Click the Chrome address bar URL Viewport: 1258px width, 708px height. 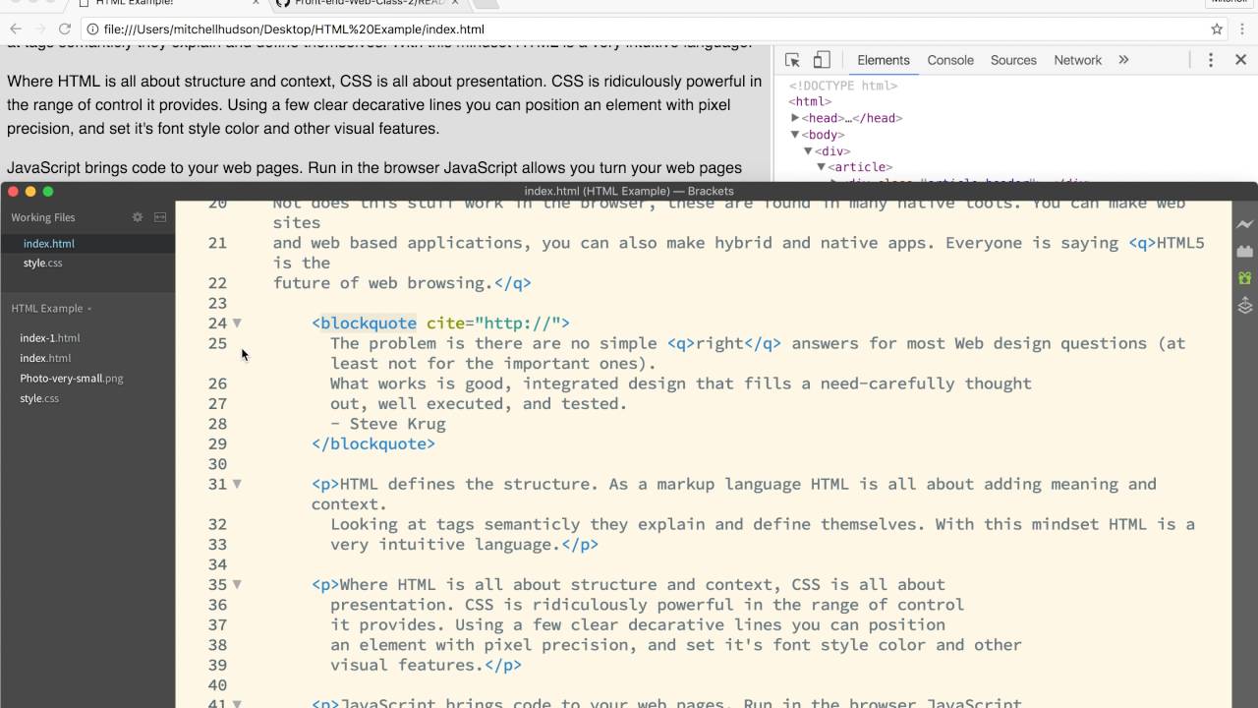(x=294, y=29)
